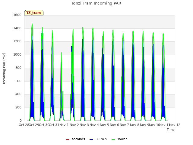Viewport: 193px width, 145px height.
Task: Toggle the seconds series in legend
Action: [75, 139]
